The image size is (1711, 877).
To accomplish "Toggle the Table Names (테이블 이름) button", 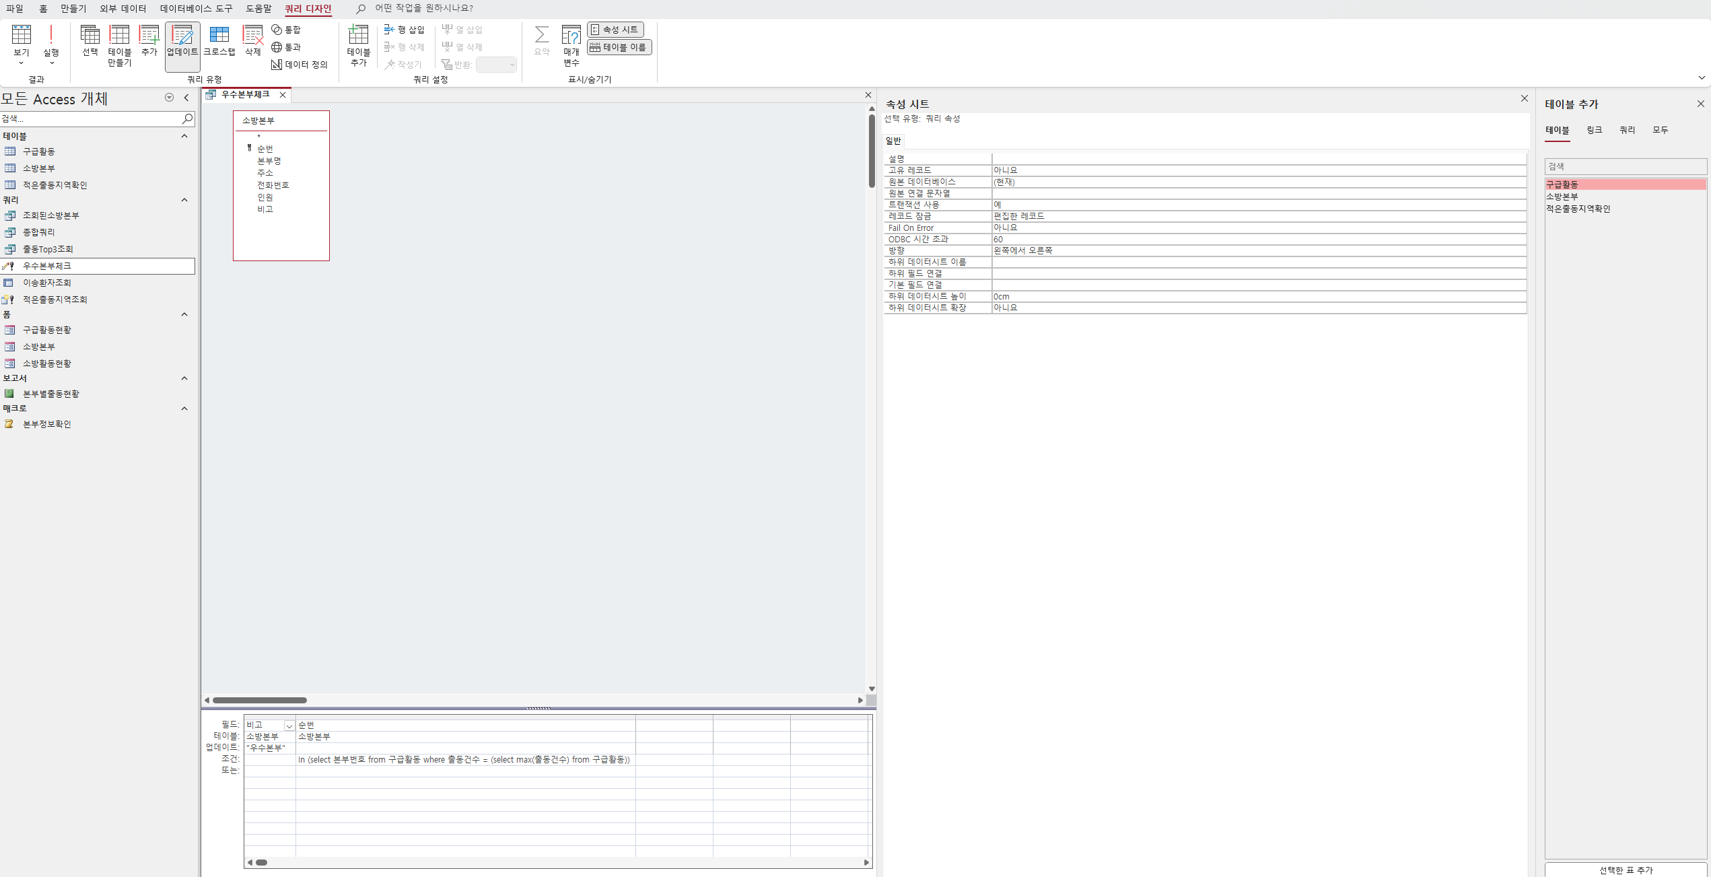I will tap(619, 47).
